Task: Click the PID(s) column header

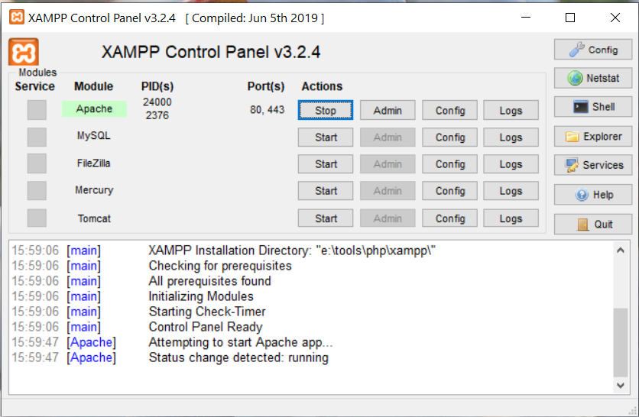Action: click(157, 86)
